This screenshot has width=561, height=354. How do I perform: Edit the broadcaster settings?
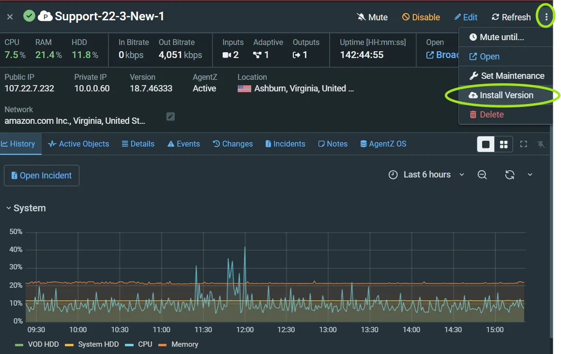tap(466, 17)
